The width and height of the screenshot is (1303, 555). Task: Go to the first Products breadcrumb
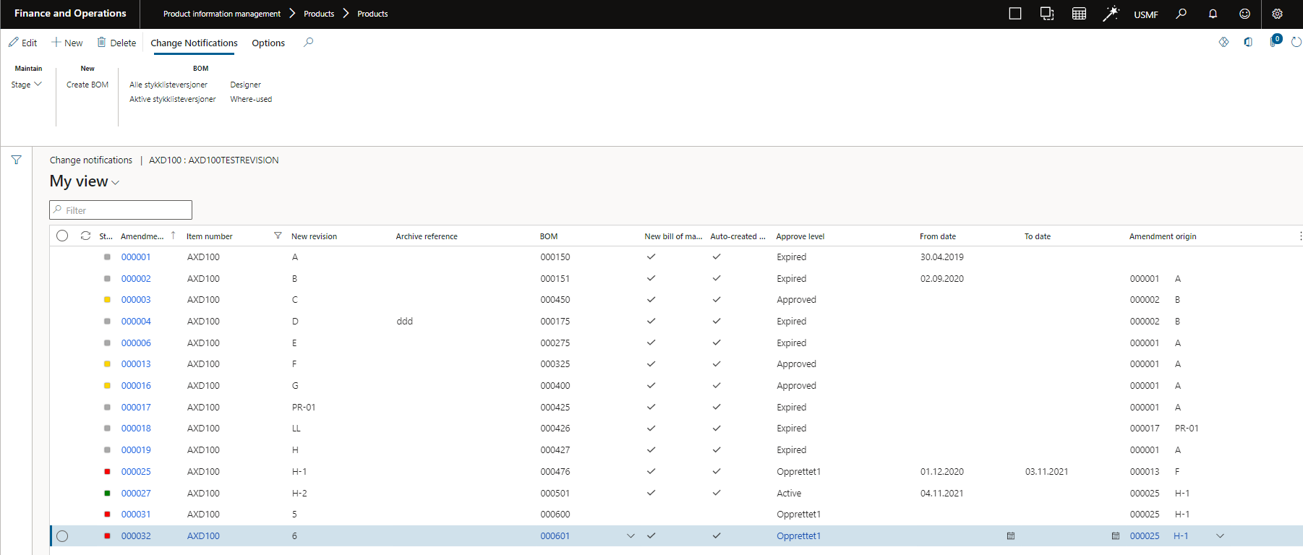[x=319, y=14]
